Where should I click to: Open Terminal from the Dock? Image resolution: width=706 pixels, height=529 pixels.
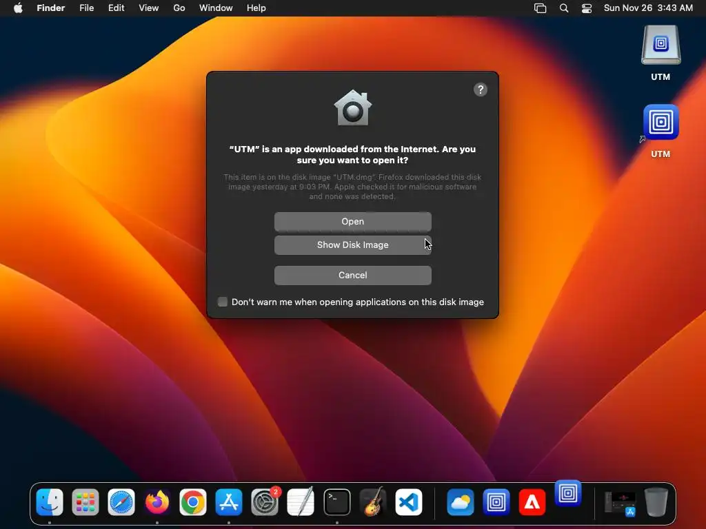[x=336, y=501]
